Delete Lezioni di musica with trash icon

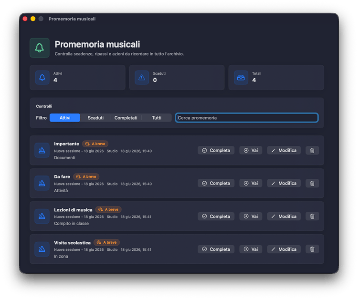pyautogui.click(x=312, y=216)
